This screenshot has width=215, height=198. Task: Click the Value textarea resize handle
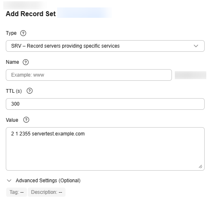201,167
